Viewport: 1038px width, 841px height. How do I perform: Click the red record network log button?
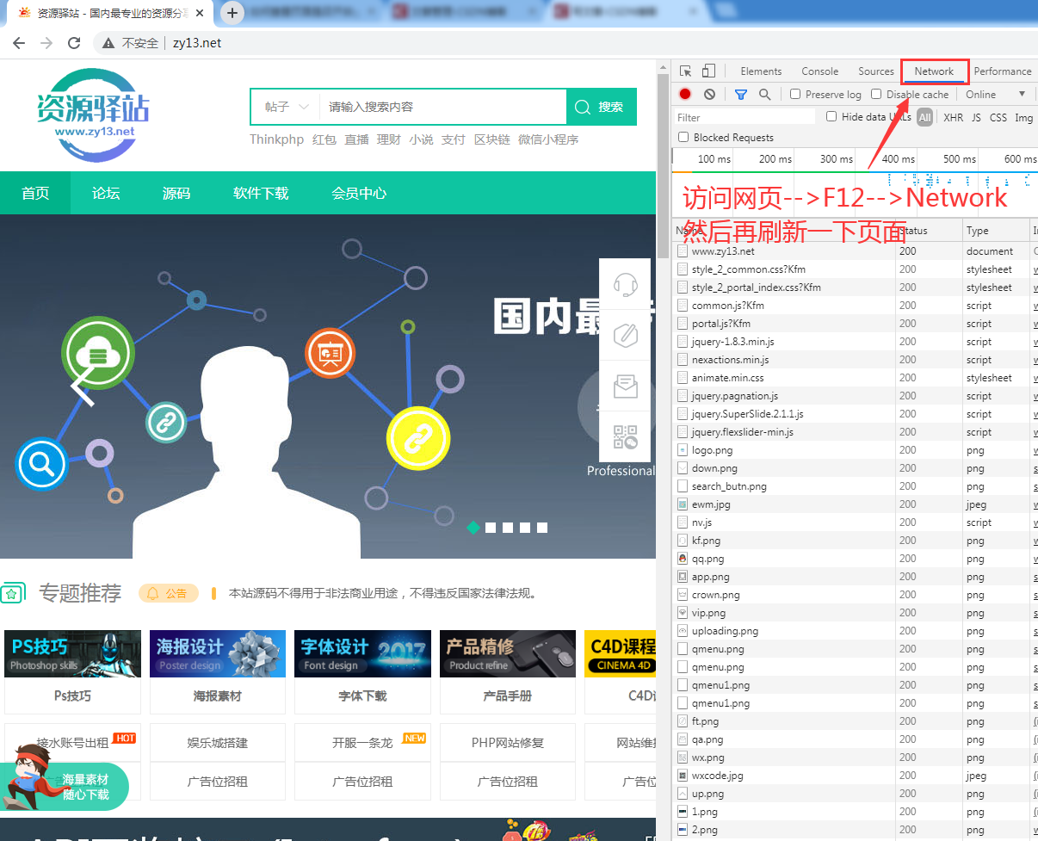(x=685, y=95)
